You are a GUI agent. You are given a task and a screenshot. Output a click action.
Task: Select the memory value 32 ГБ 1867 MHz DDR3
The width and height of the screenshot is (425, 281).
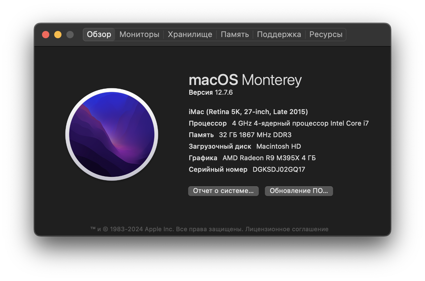pos(255,135)
